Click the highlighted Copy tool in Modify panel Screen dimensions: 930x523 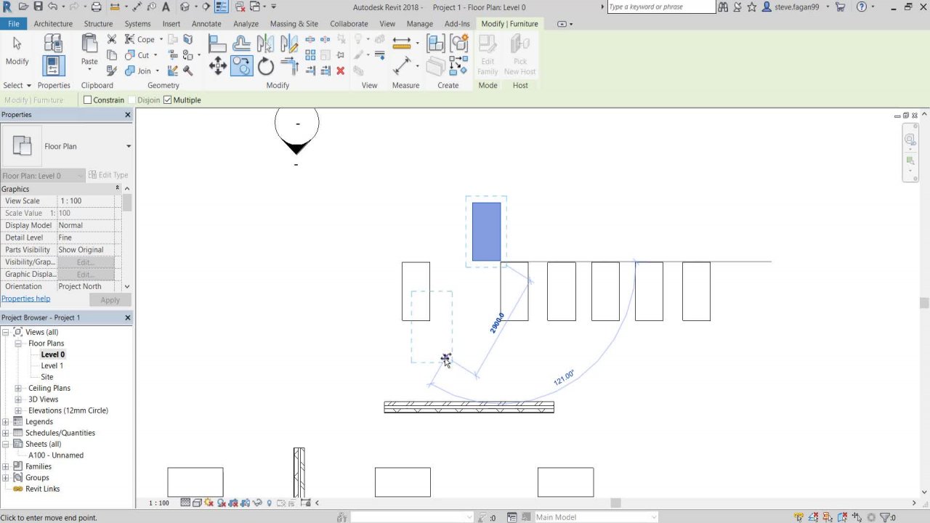click(x=242, y=67)
